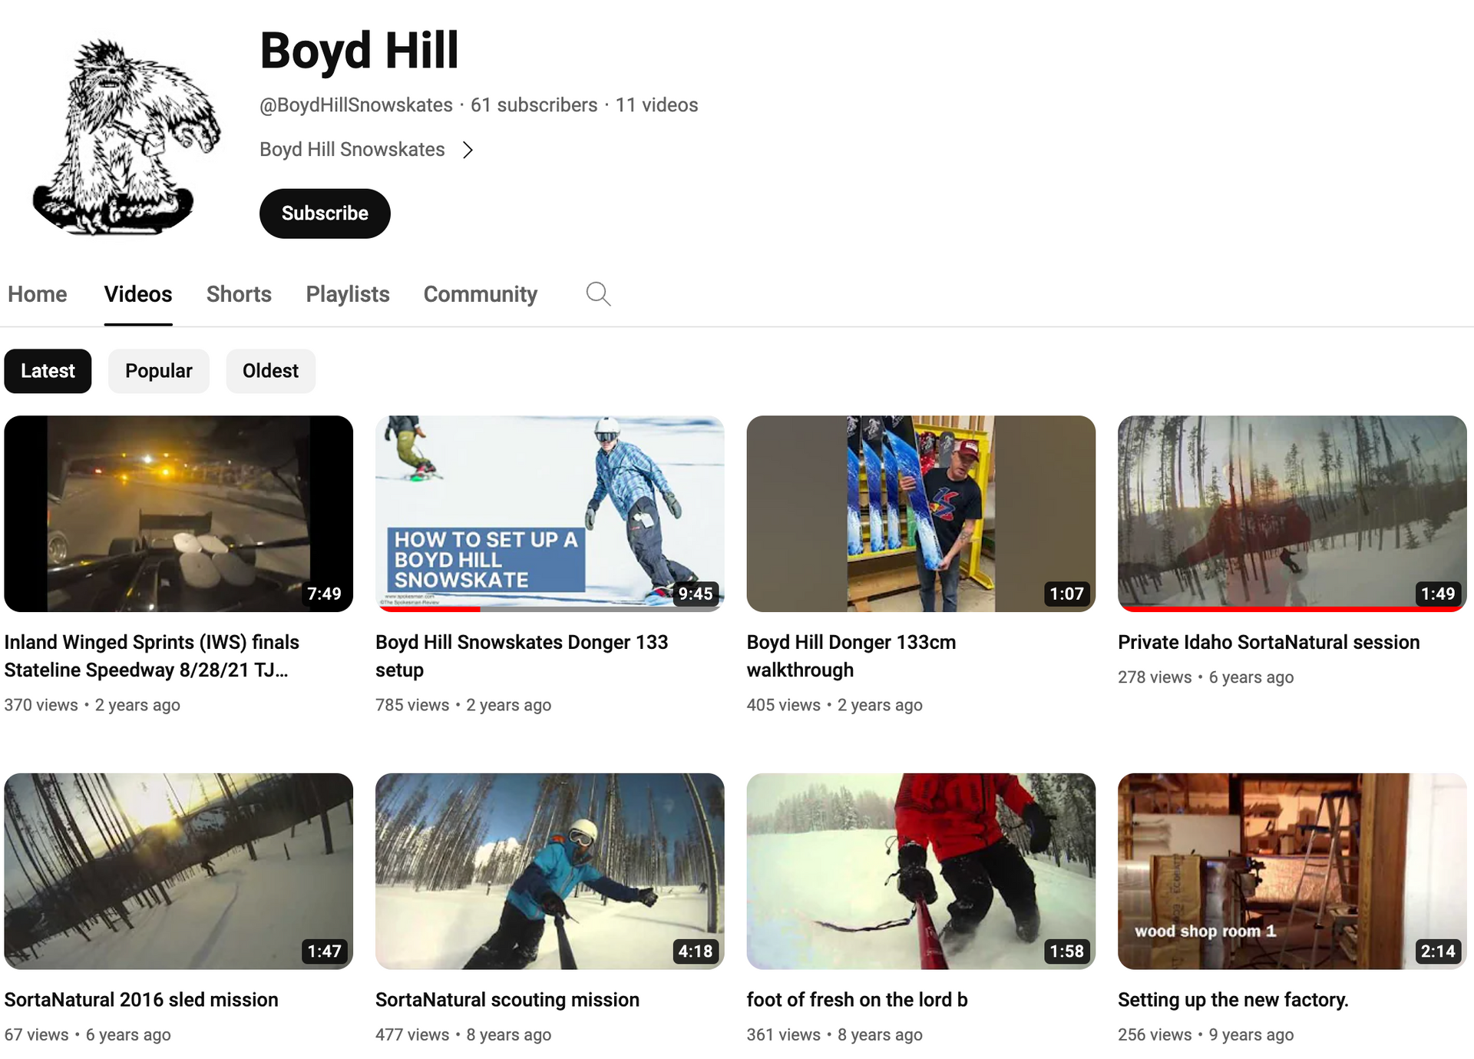Viewport: 1474px width, 1059px height.
Task: Click the 'Boyd Hill Snowskates' description text
Action: coord(352,150)
